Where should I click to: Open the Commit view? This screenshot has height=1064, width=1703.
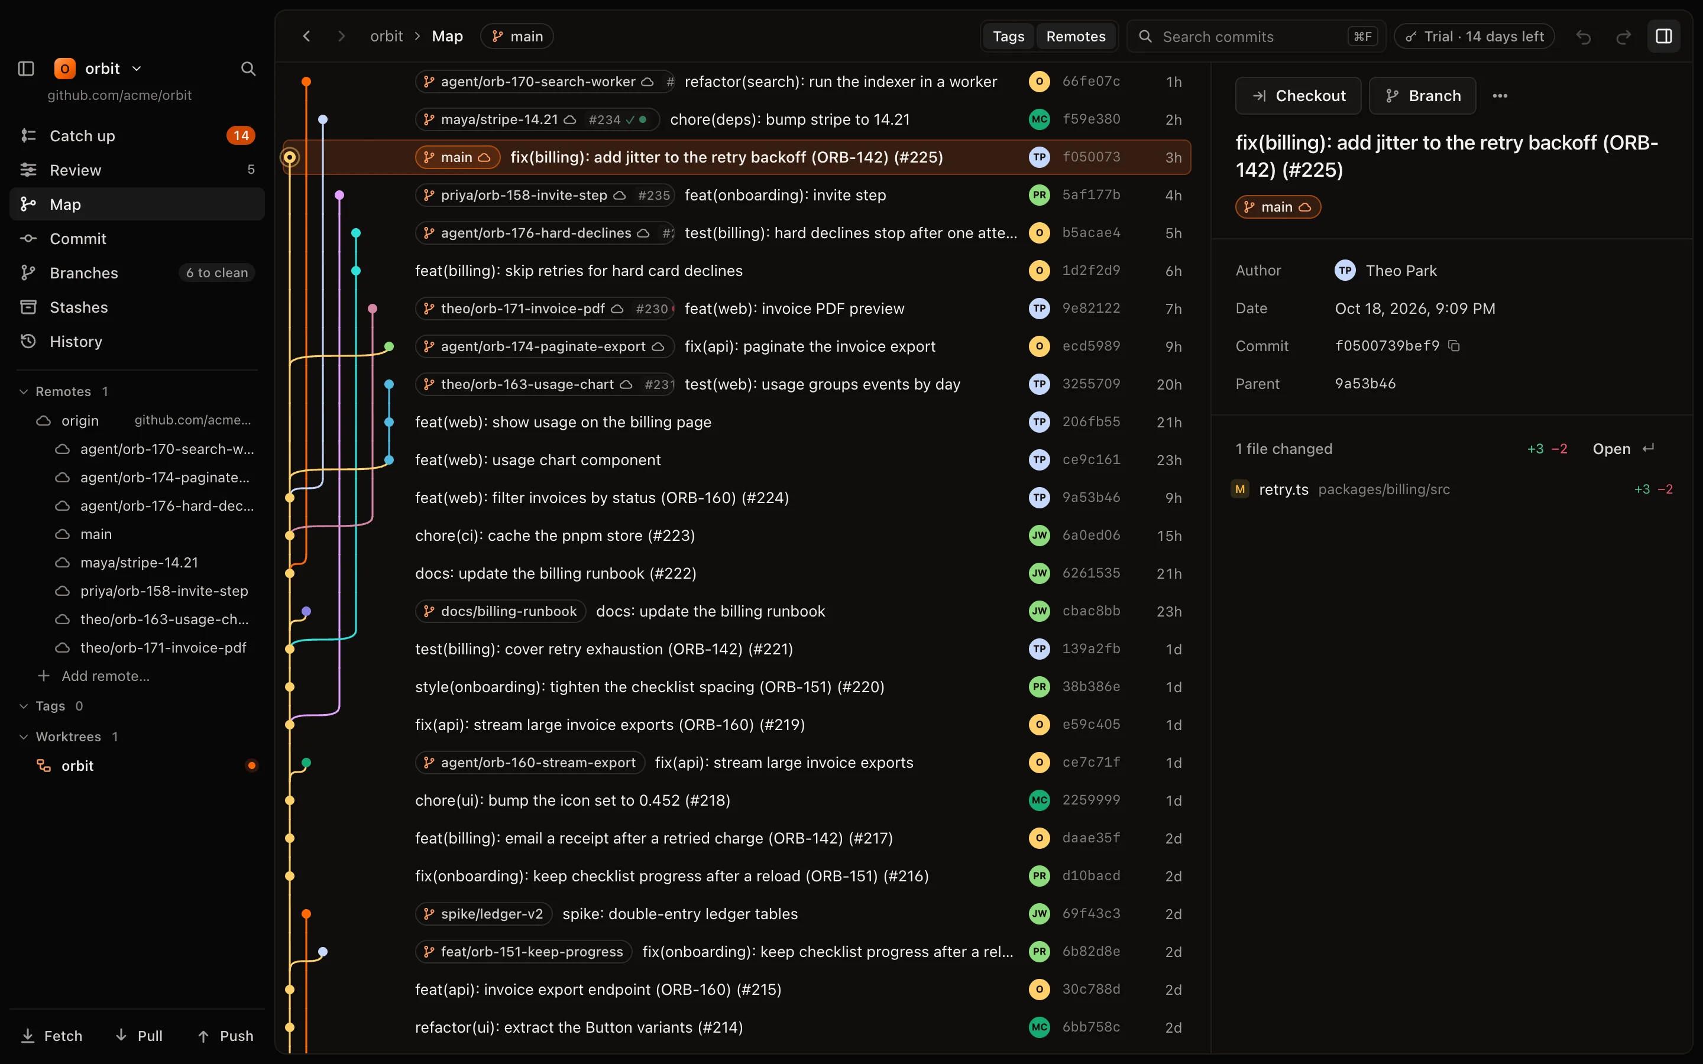137,239
